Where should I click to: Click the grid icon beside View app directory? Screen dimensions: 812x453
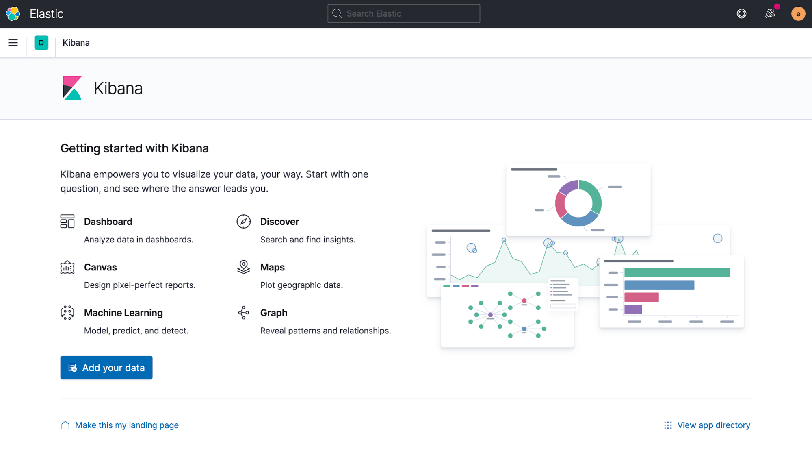point(667,425)
